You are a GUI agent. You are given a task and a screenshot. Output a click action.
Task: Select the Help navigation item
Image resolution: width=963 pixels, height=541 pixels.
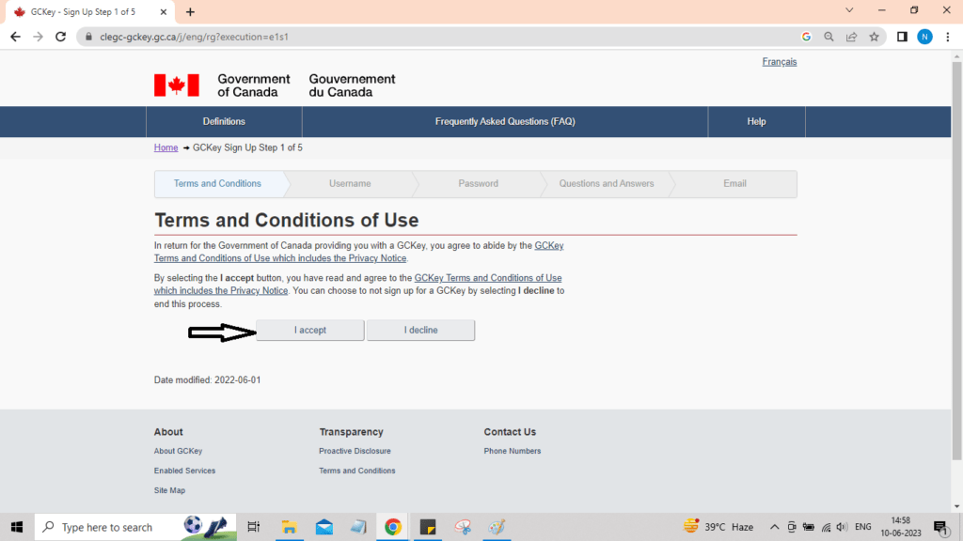pos(756,121)
